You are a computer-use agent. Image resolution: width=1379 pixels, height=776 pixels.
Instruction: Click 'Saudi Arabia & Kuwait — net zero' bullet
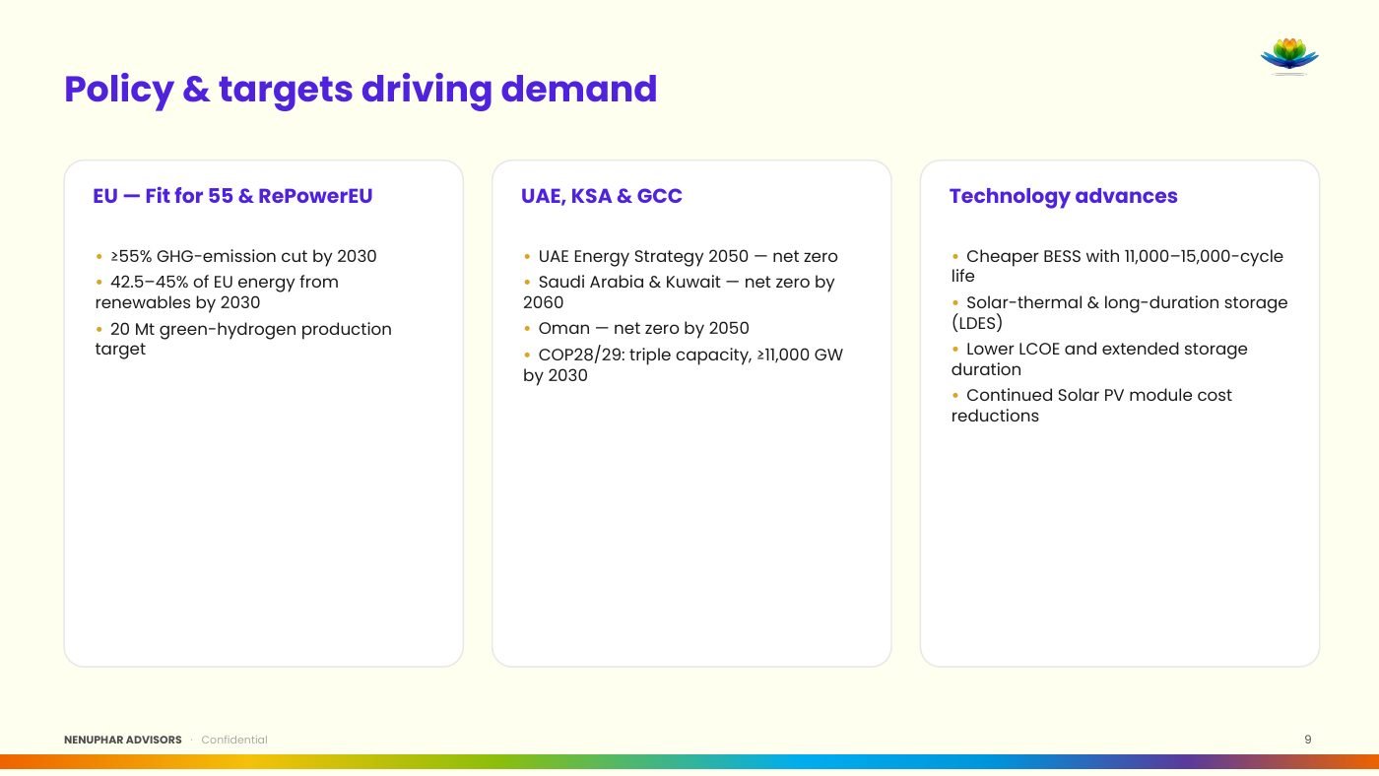click(x=679, y=291)
